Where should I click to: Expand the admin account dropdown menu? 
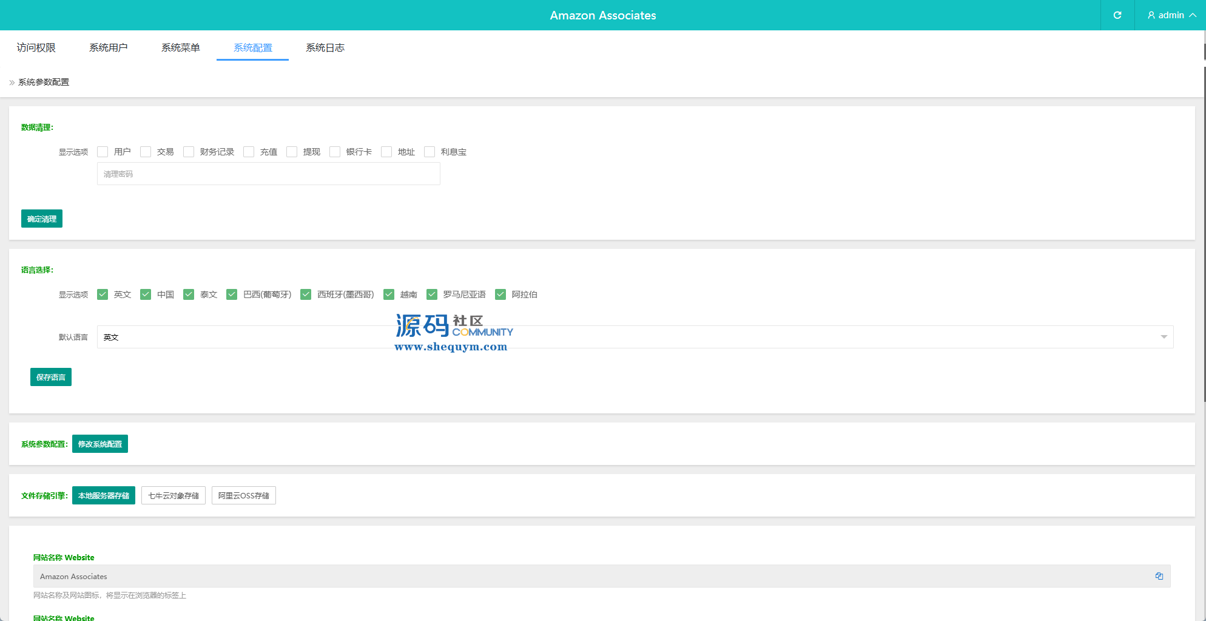coord(1193,15)
